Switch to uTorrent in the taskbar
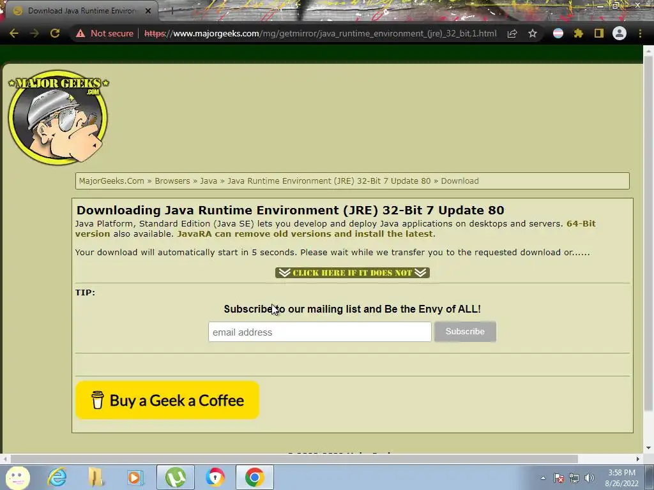The height and width of the screenshot is (490, 654). click(x=175, y=477)
